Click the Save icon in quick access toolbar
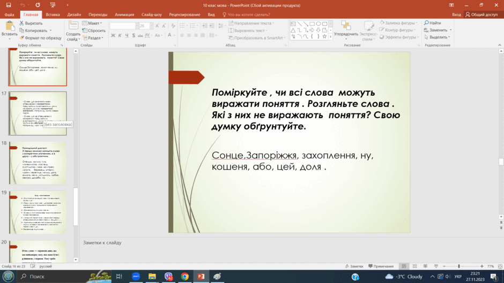504x283 pixels. (x=9, y=5)
